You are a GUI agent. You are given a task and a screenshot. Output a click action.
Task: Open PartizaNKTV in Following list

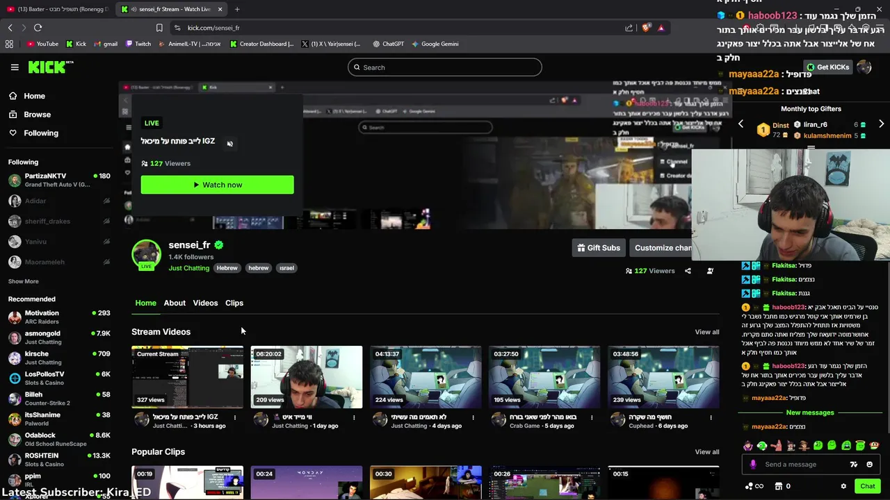59,180
